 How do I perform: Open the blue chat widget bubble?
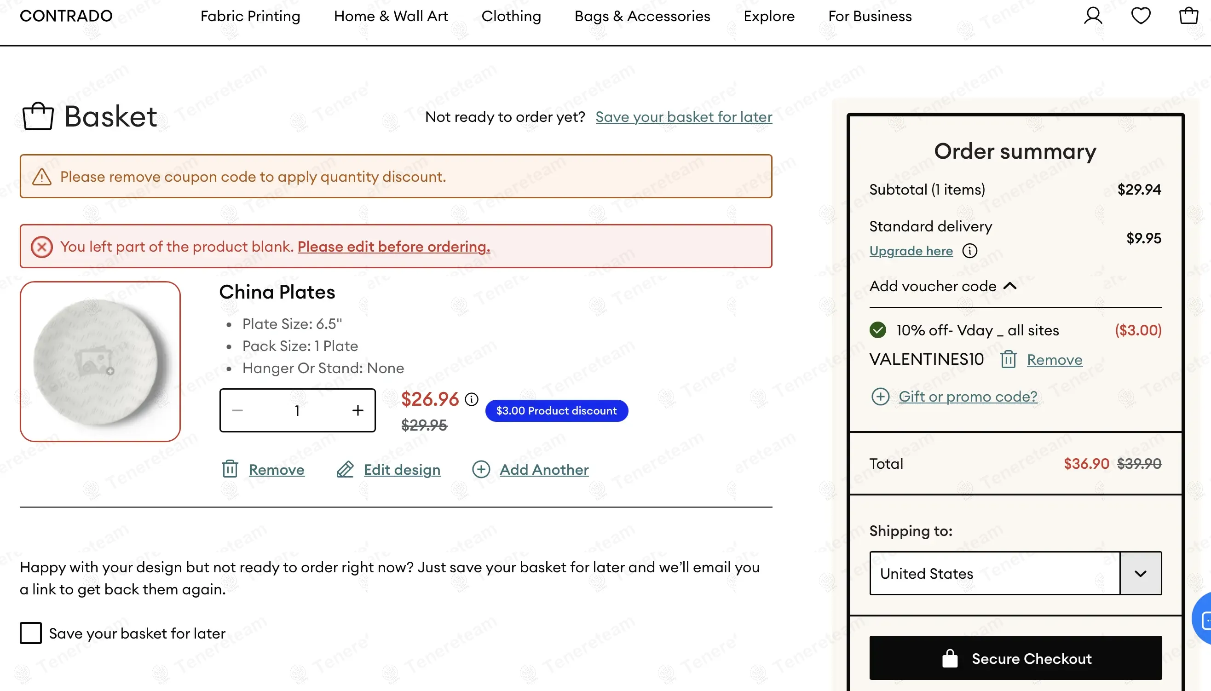[1202, 619]
